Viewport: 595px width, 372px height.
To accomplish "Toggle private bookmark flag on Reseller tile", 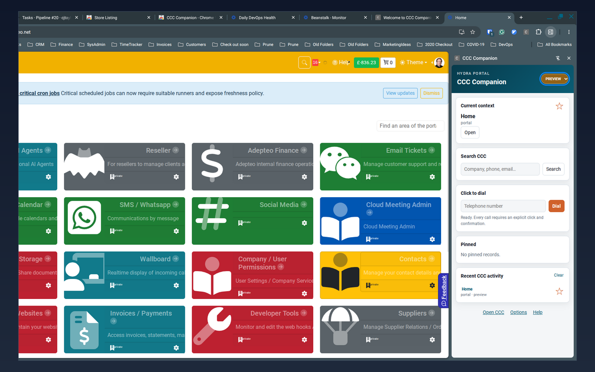I will tap(112, 177).
